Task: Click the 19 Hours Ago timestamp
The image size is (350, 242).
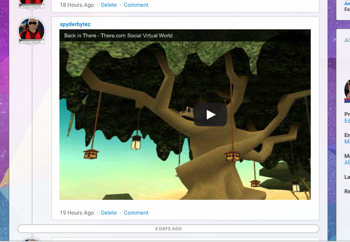Action: 77,213
